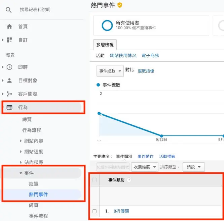Image resolution: width=224 pixels, height=221 pixels.
Task: Click the 所有使用者 segment circle icon
Action: (x=107, y=25)
